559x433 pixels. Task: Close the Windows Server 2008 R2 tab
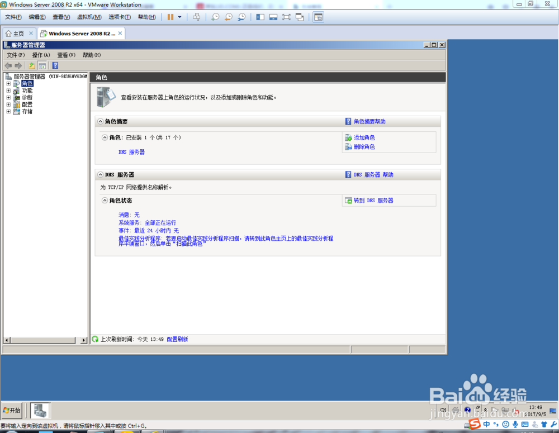coord(120,33)
